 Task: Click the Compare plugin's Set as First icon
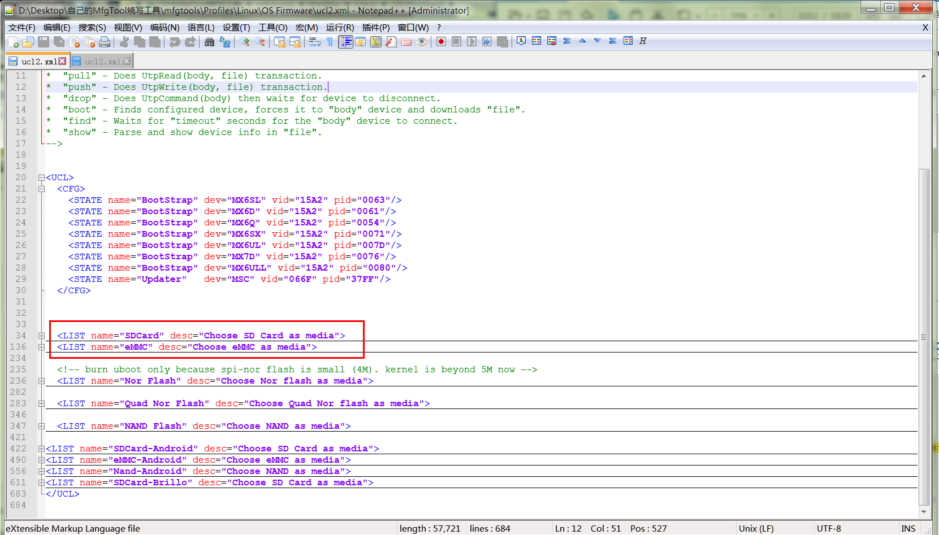click(x=521, y=41)
